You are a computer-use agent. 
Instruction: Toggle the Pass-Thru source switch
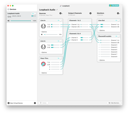59,58
